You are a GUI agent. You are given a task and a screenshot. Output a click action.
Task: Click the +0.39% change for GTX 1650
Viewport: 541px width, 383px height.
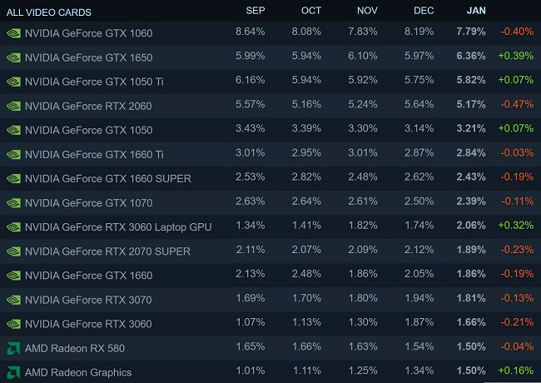tap(516, 56)
